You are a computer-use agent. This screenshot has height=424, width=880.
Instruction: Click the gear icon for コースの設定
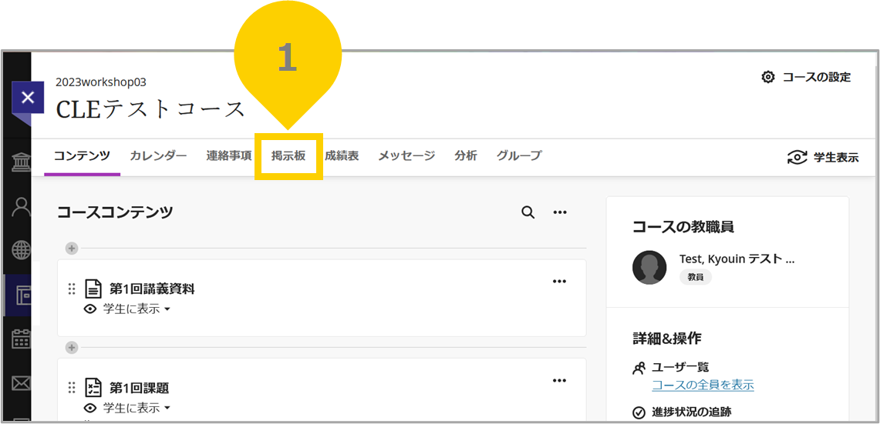767,77
